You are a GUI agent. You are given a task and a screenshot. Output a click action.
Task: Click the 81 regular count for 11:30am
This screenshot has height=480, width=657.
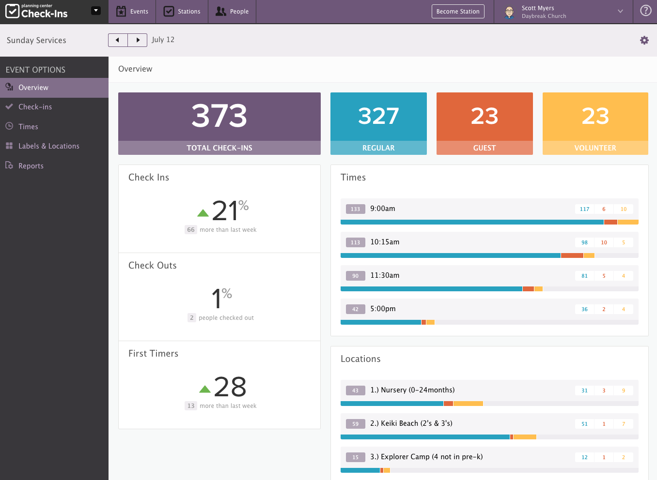coord(585,276)
